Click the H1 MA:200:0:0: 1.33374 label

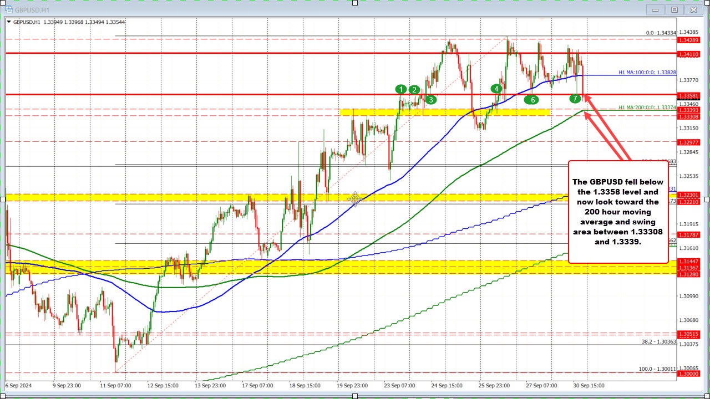(647, 107)
